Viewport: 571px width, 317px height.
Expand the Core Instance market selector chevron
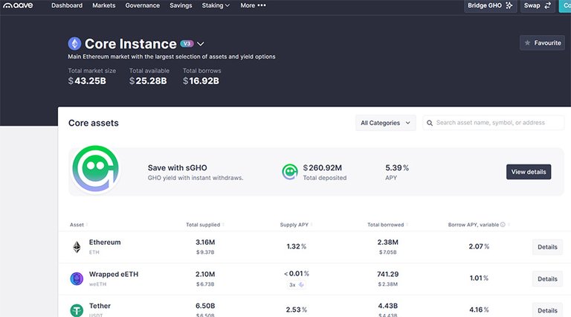(200, 45)
